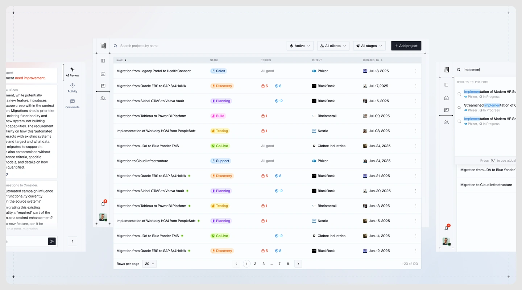522x290 pixels.
Task: Click the 1-20 of 120 count
Action: (x=410, y=264)
